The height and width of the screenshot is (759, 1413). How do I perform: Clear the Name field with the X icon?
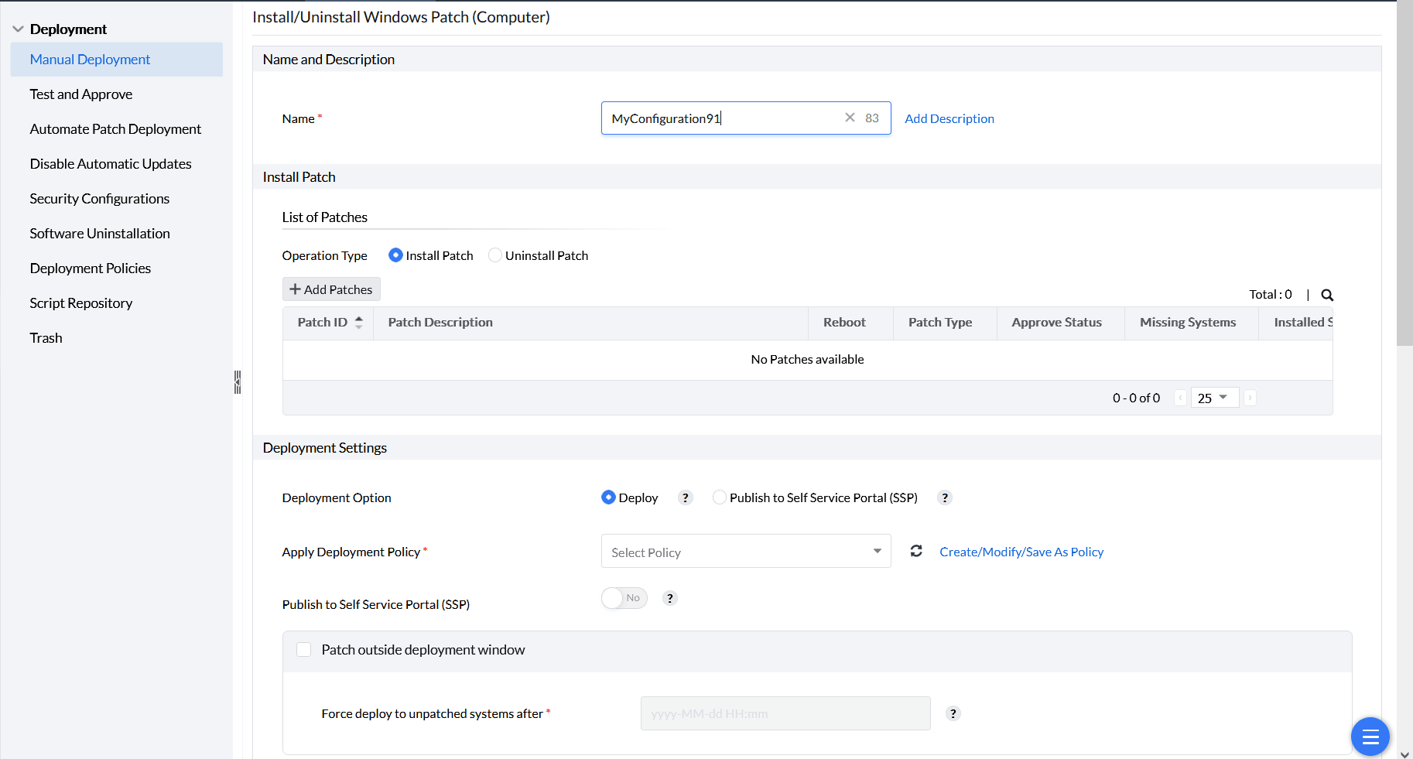click(x=850, y=118)
